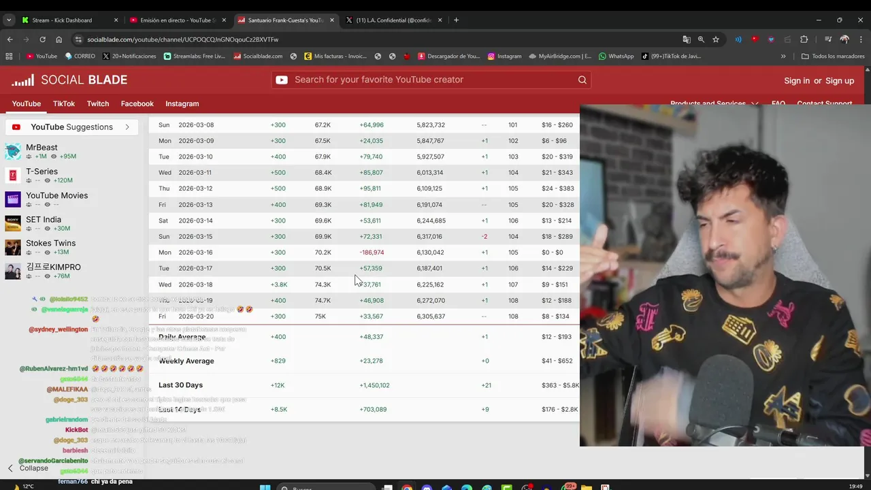The height and width of the screenshot is (490, 871).
Task: Open the TikTok de Javi bookmark
Action: click(x=671, y=56)
